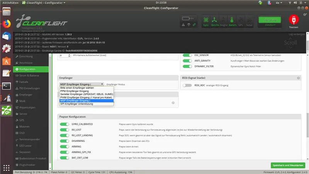Select 'Bitte einen Empfänger wählen' option

pyautogui.click(x=87, y=88)
